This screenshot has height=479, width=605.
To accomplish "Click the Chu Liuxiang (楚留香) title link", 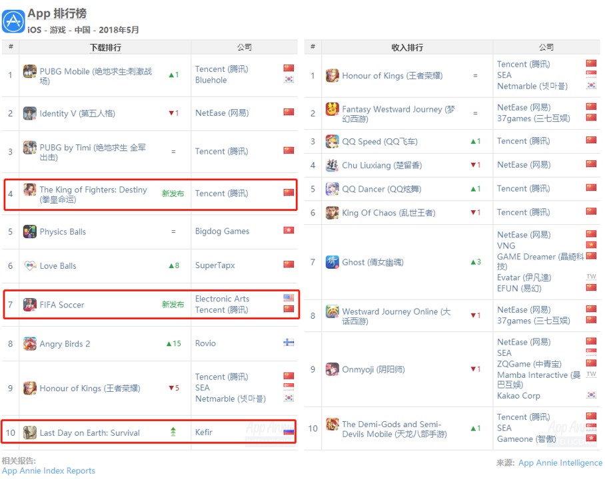I will [x=382, y=165].
